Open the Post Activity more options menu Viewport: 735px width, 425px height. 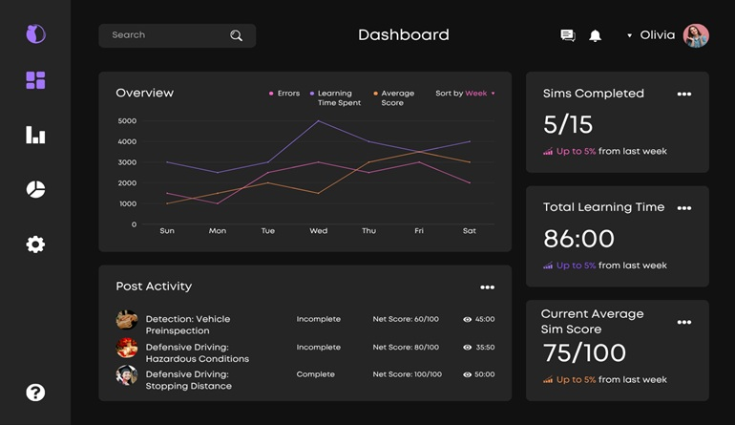pos(487,287)
